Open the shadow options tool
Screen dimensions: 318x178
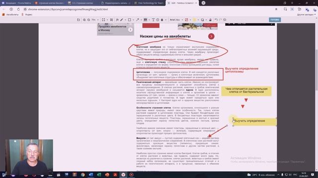tap(202, 20)
